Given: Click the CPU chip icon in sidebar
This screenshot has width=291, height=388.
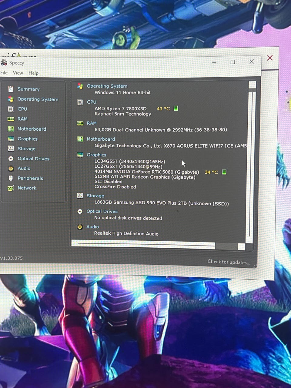Looking at the screenshot, I should tap(11, 109).
